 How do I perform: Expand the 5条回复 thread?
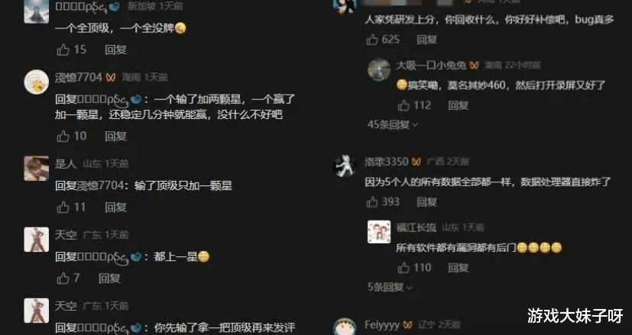point(390,287)
